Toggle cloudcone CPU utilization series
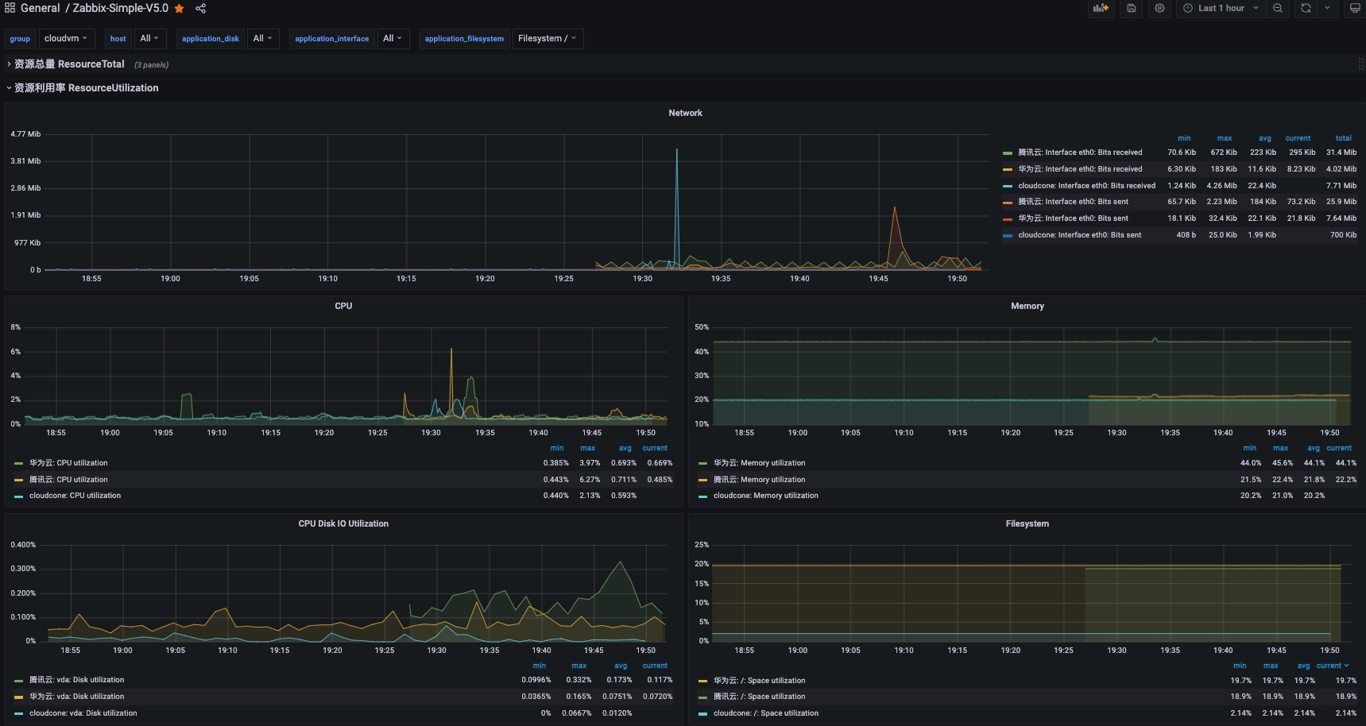The height and width of the screenshot is (726, 1366). pos(75,496)
